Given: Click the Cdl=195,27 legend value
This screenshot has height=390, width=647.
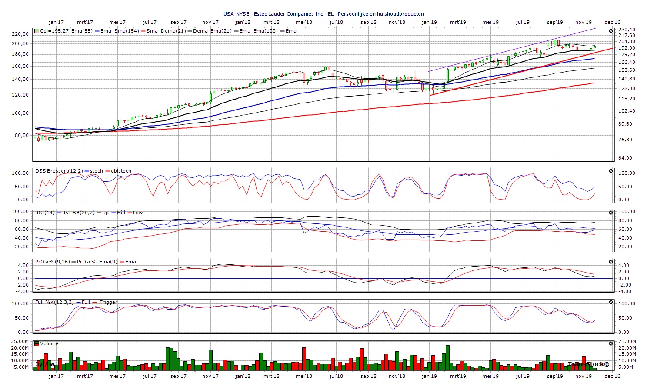Looking at the screenshot, I should [55, 31].
